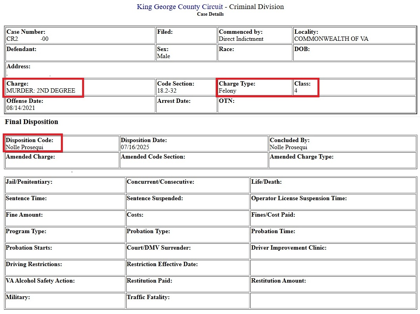Click the 'Driving Restrictions:' label

pos(34,264)
